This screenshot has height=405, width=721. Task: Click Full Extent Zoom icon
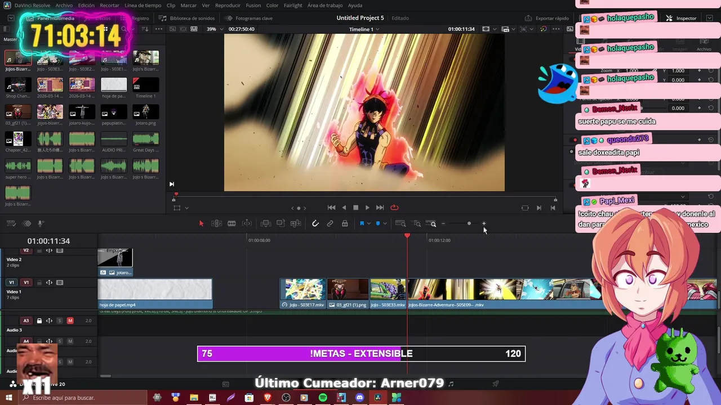point(400,223)
